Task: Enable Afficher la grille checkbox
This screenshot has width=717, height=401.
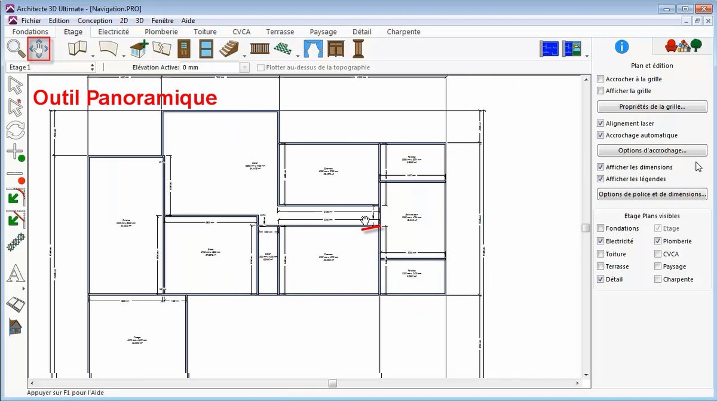Action: tap(601, 91)
